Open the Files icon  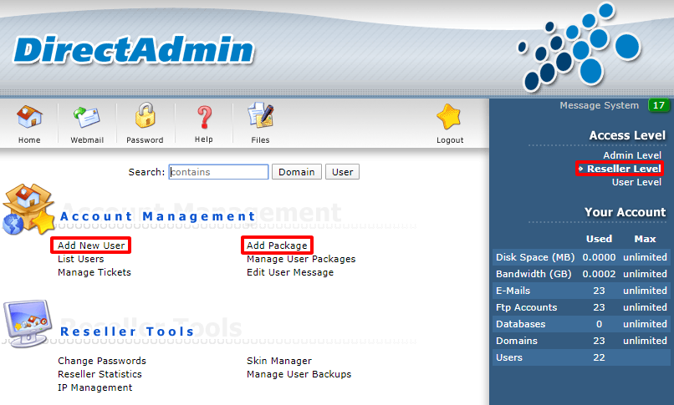[261, 115]
